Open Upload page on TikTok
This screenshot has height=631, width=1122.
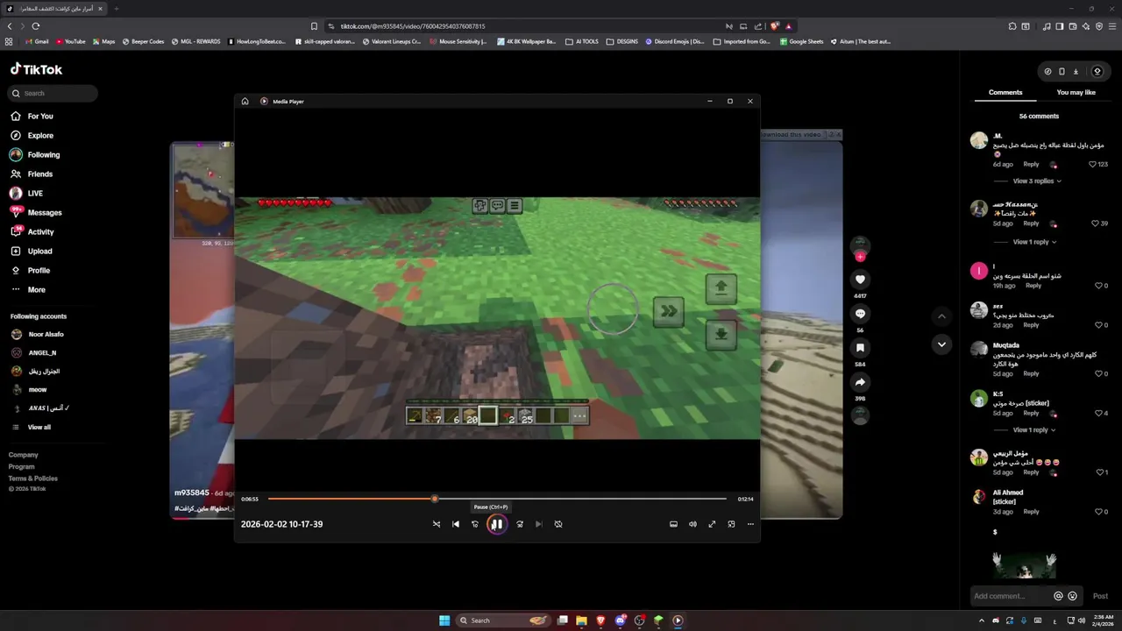(x=31, y=251)
